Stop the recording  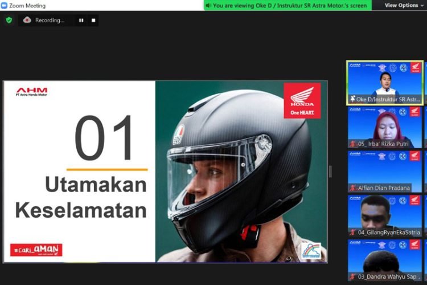(x=93, y=21)
